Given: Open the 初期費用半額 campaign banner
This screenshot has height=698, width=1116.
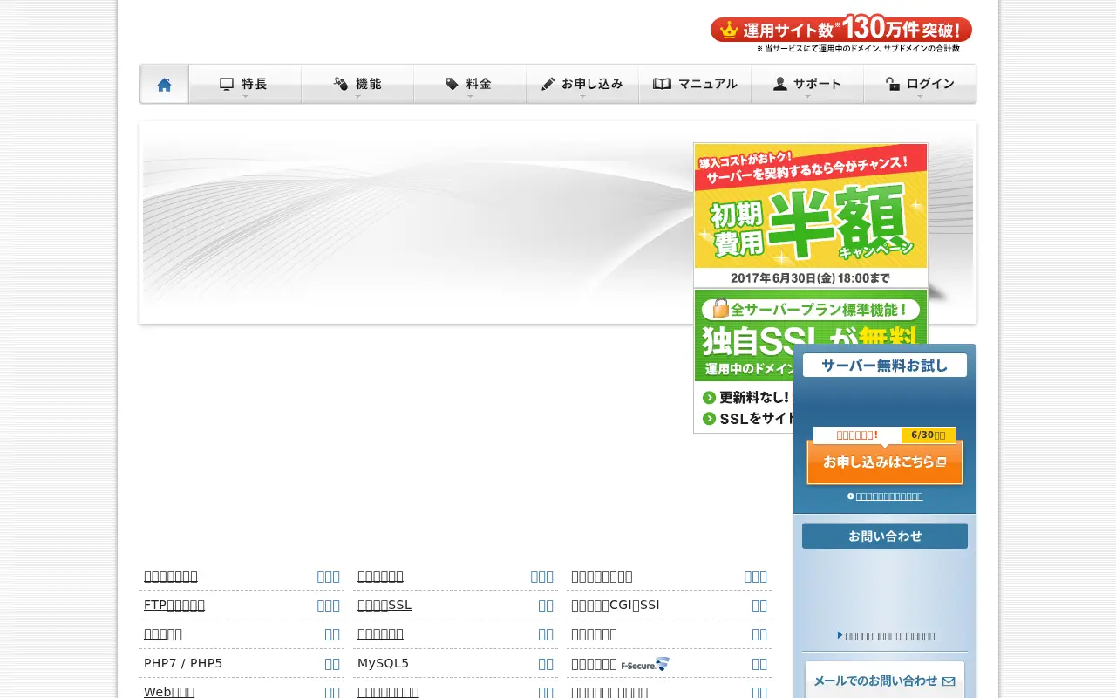Looking at the screenshot, I should pyautogui.click(x=811, y=216).
